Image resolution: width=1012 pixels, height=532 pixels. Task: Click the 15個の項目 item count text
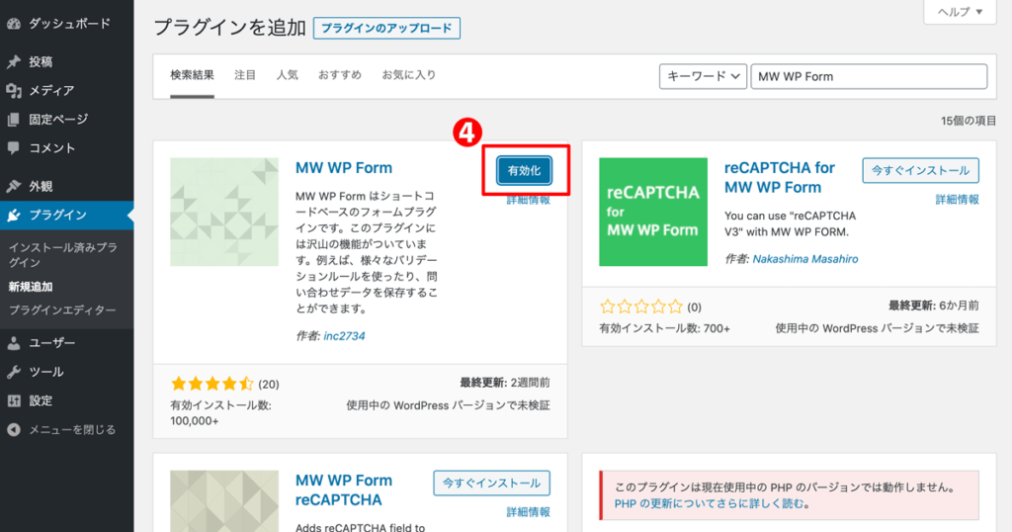(969, 121)
